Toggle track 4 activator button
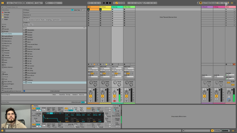Viewport: 237px width, 133px height. pyautogui.click(x=126, y=96)
